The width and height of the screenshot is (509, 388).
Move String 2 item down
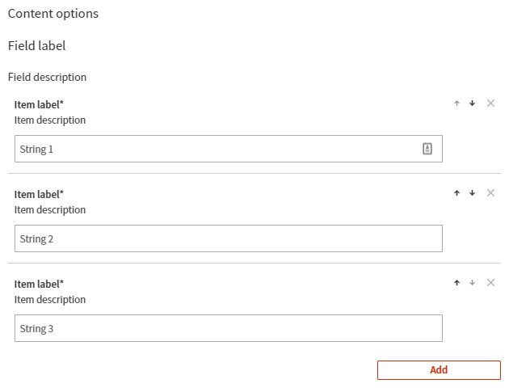[x=473, y=193]
